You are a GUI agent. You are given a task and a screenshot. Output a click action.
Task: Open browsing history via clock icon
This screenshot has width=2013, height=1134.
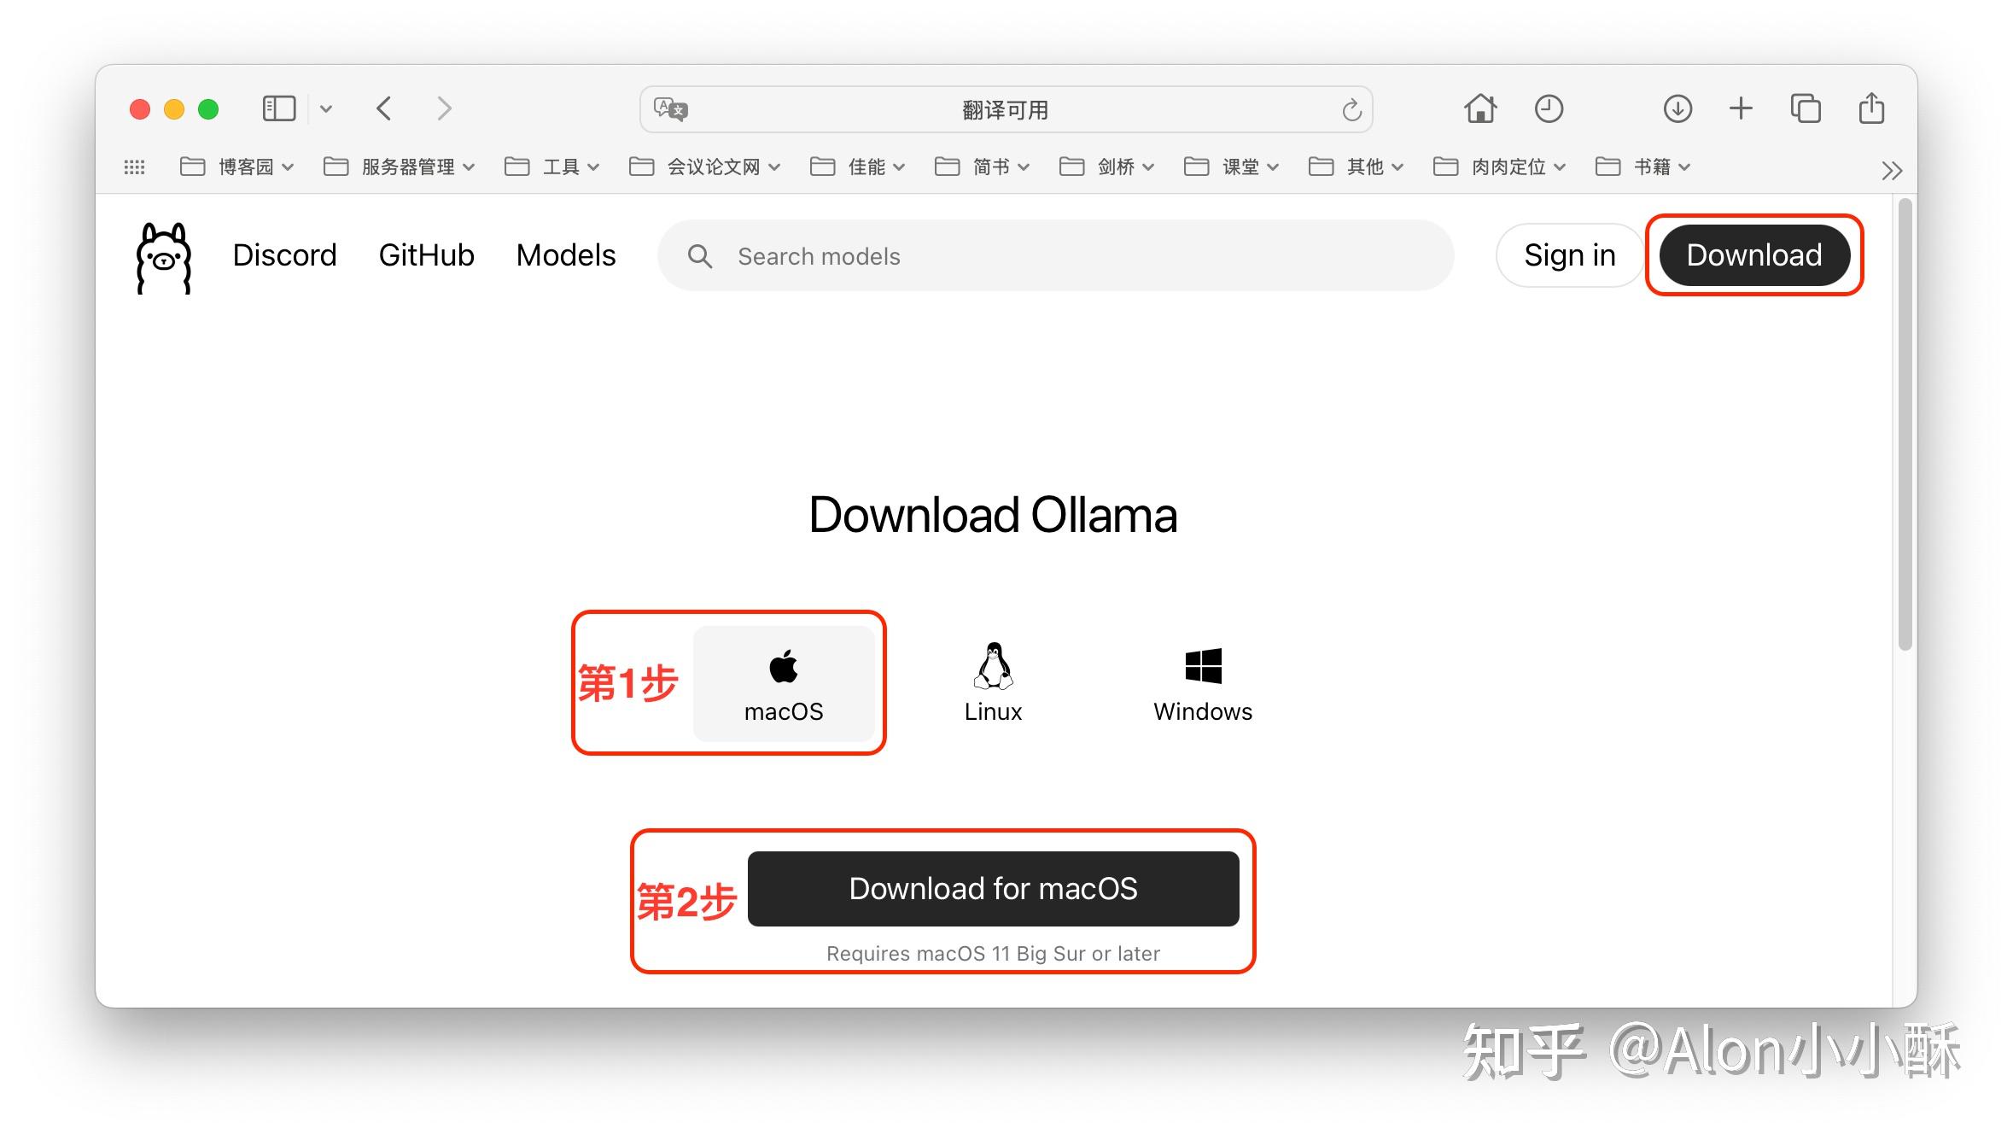coord(1548,108)
